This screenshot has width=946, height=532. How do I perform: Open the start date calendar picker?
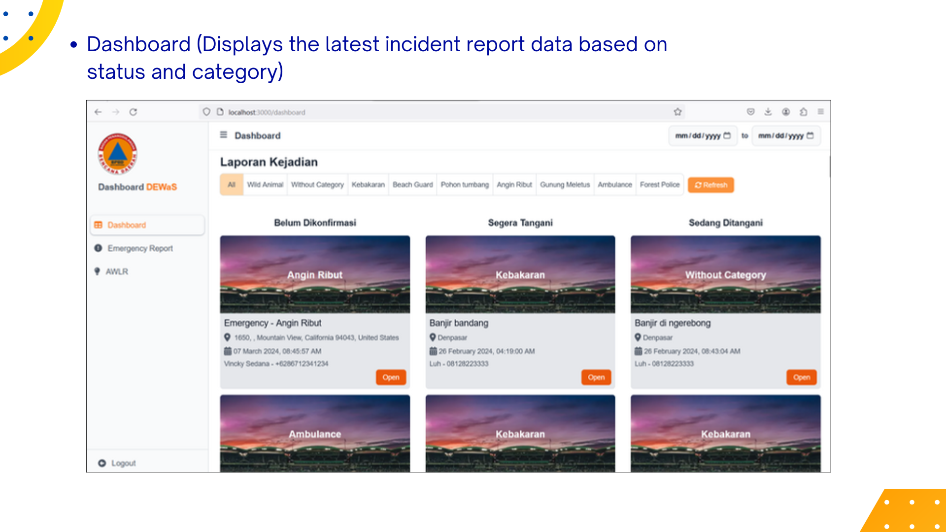click(727, 135)
